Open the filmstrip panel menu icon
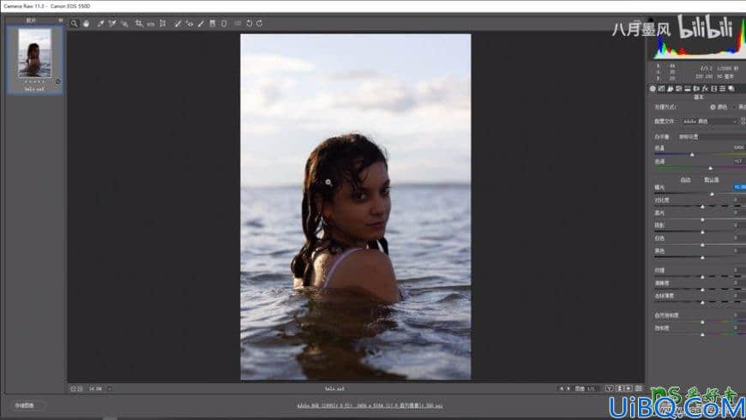746x420 pixels. point(60,21)
